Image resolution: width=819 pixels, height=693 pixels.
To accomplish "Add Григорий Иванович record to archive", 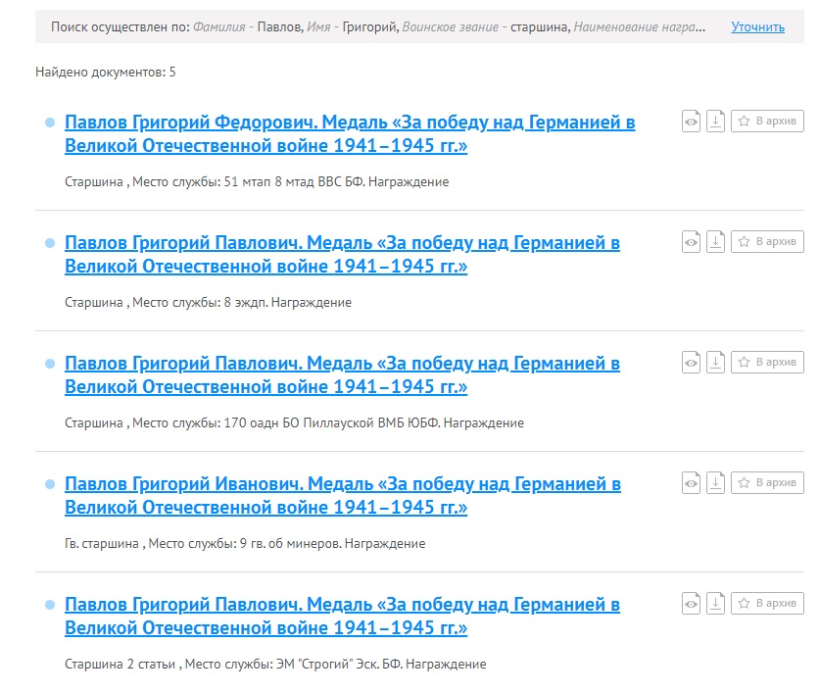I will coord(767,483).
